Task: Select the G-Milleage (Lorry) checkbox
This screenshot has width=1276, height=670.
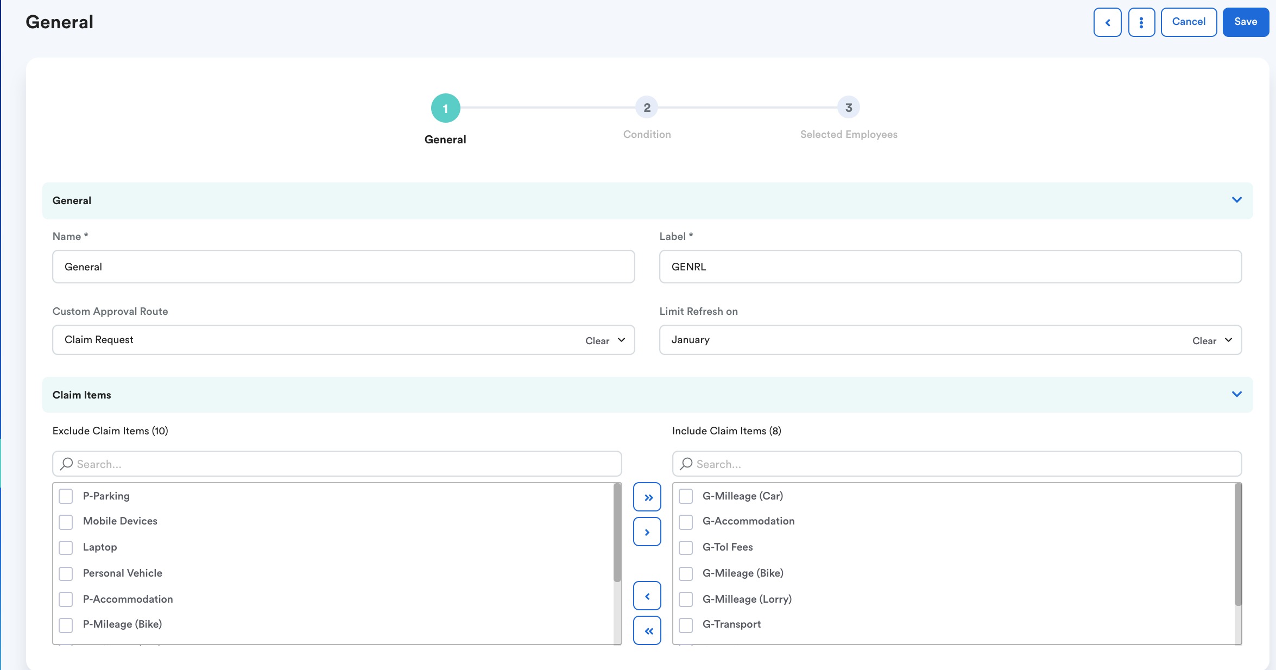Action: coord(686,599)
